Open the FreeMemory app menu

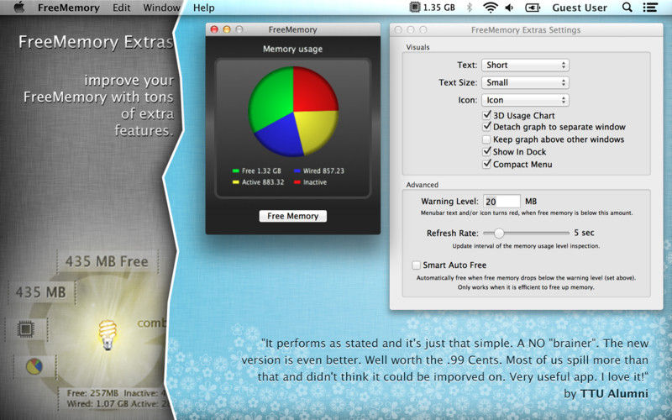(x=69, y=8)
